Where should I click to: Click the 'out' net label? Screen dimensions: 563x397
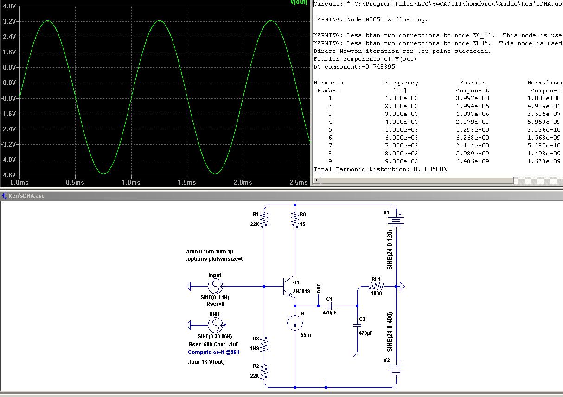pos(318,288)
